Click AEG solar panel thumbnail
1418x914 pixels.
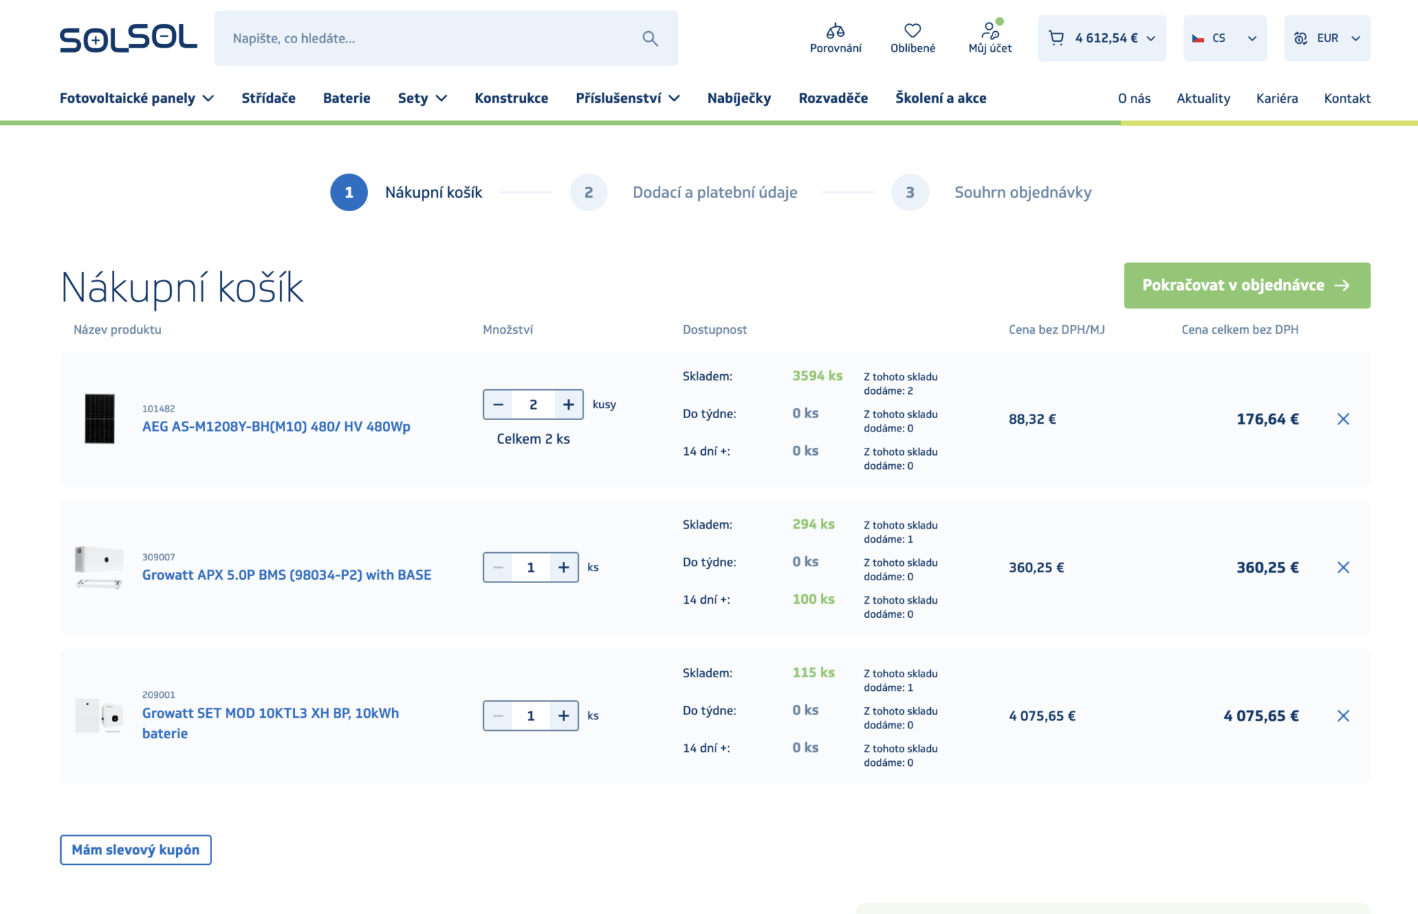[99, 419]
